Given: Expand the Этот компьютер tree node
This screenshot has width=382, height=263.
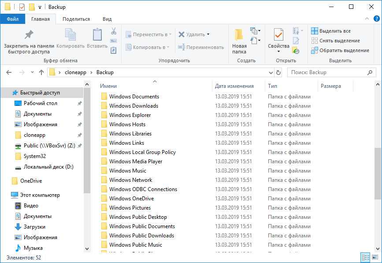Looking at the screenshot, I should (5, 195).
